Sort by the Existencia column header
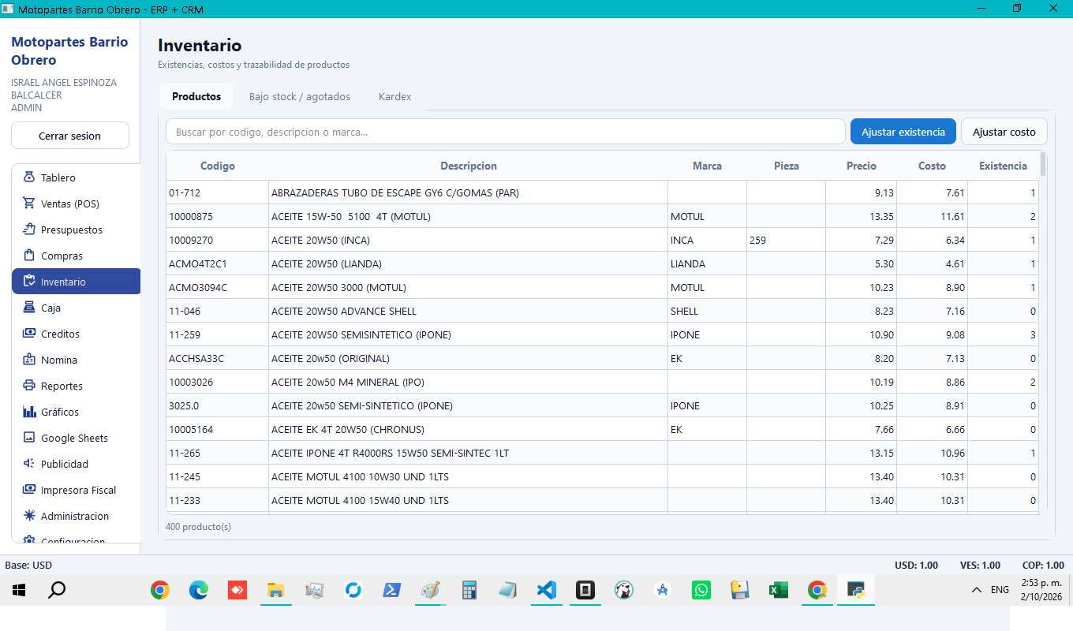Viewport: 1073px width, 631px height. [1003, 166]
